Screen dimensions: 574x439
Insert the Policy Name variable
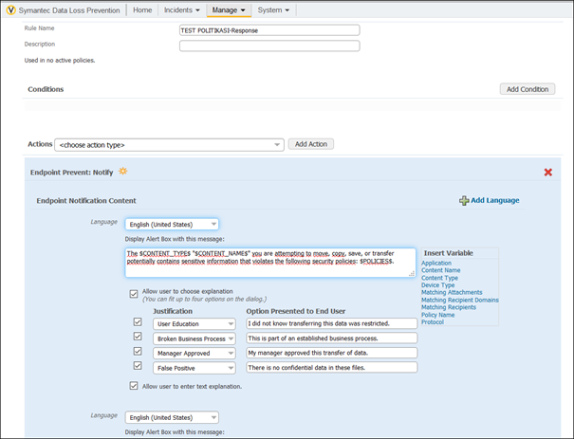(x=437, y=315)
